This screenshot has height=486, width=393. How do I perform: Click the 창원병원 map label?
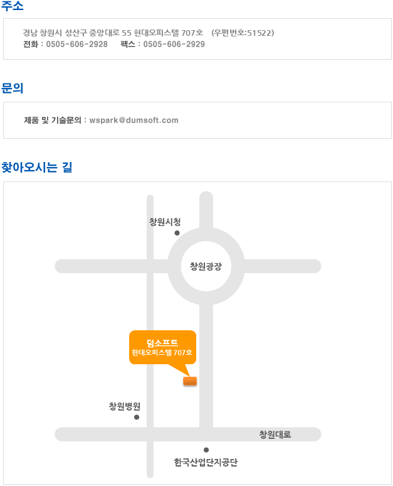(124, 406)
